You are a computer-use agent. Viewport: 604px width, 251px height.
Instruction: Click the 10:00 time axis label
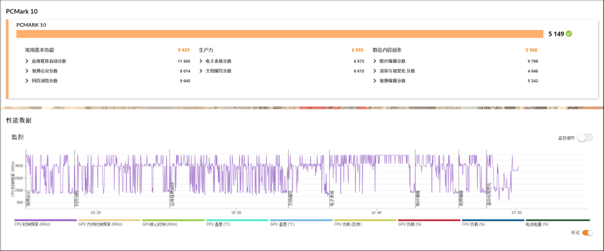point(236,212)
